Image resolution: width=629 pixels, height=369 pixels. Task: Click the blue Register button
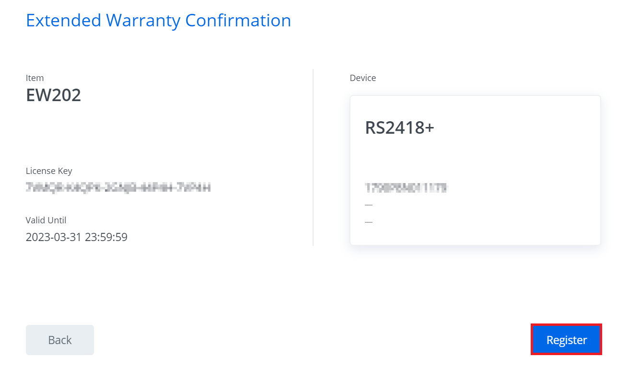pyautogui.click(x=566, y=340)
